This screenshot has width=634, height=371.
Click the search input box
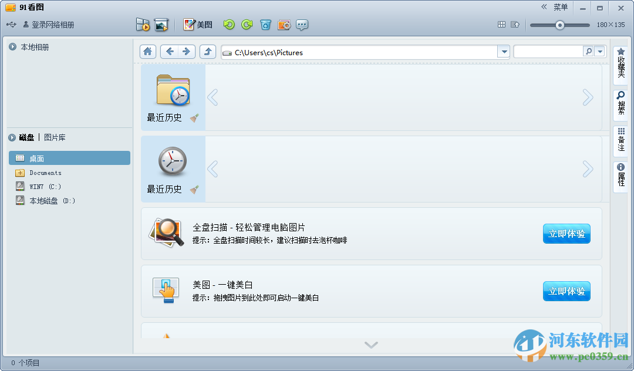548,52
